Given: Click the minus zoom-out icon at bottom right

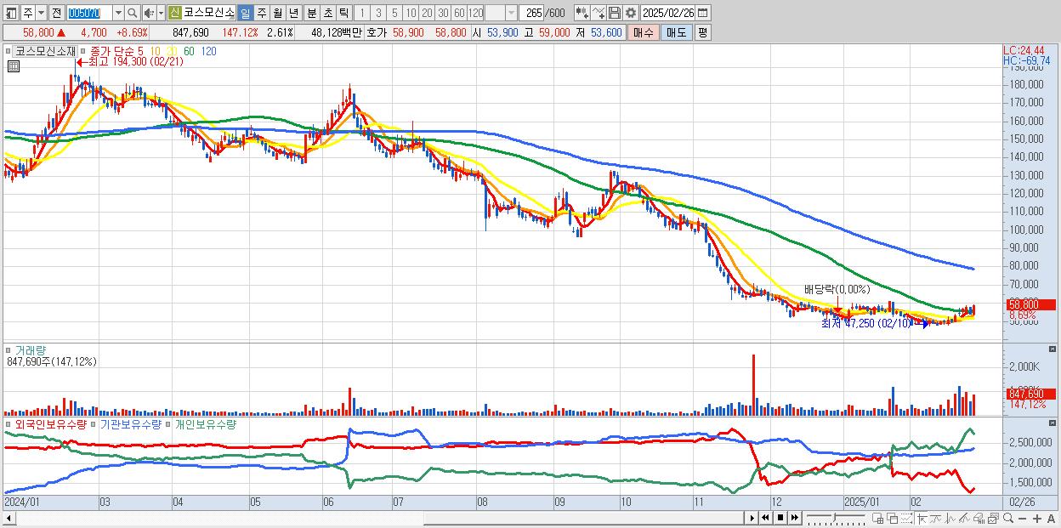Looking at the screenshot, I should point(1022,518).
